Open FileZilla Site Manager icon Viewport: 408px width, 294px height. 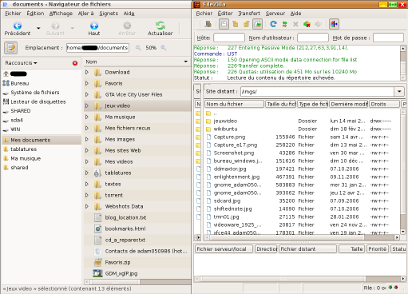(208, 24)
